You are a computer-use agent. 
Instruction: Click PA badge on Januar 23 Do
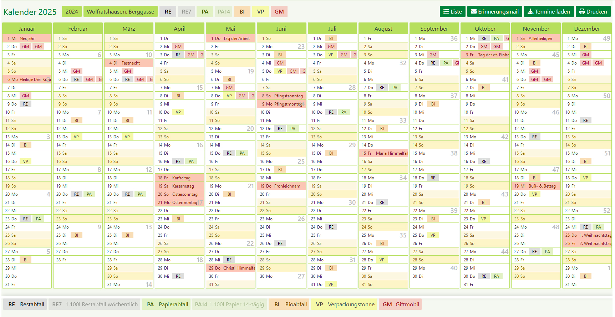(39, 219)
